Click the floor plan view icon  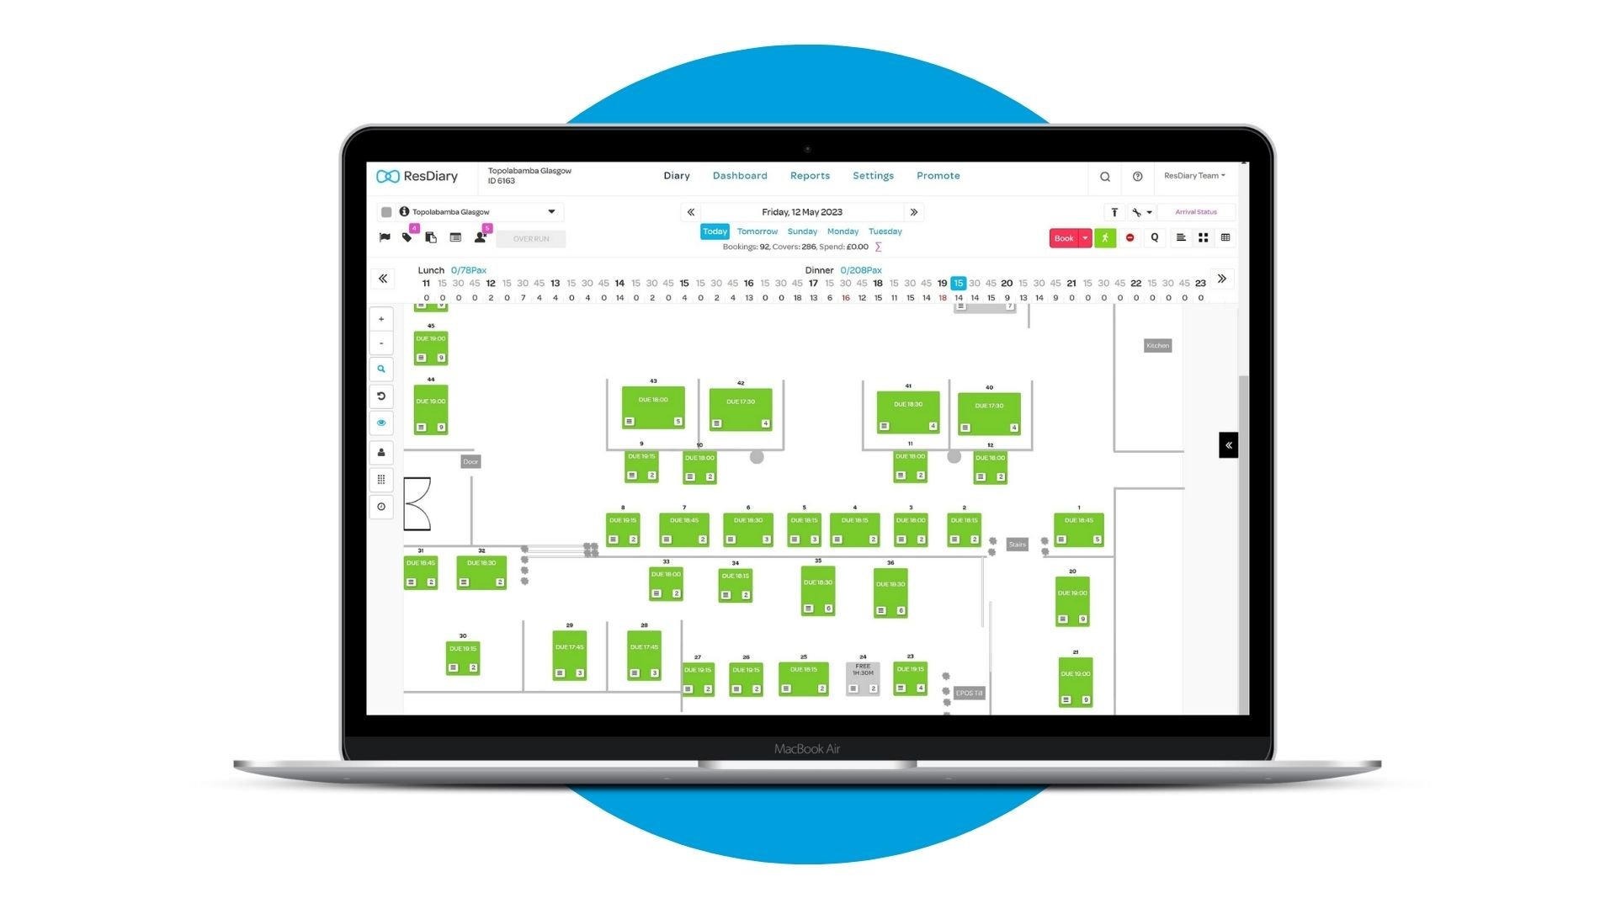point(1203,237)
